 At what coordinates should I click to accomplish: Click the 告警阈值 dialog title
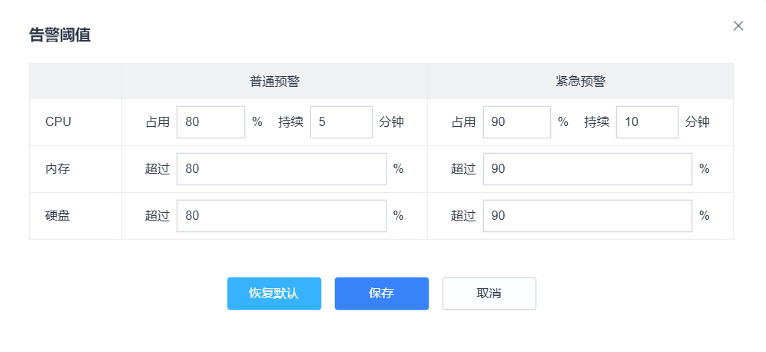(60, 35)
